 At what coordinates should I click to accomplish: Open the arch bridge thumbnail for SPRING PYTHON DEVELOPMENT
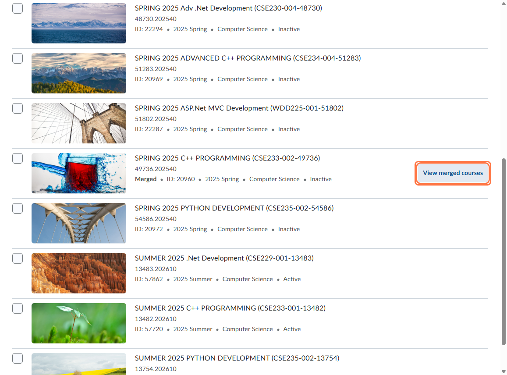coord(79,223)
